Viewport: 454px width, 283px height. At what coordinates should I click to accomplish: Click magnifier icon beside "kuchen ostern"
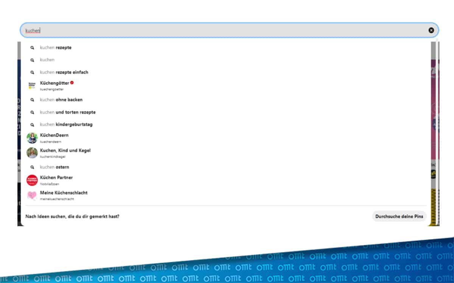pos(32,167)
